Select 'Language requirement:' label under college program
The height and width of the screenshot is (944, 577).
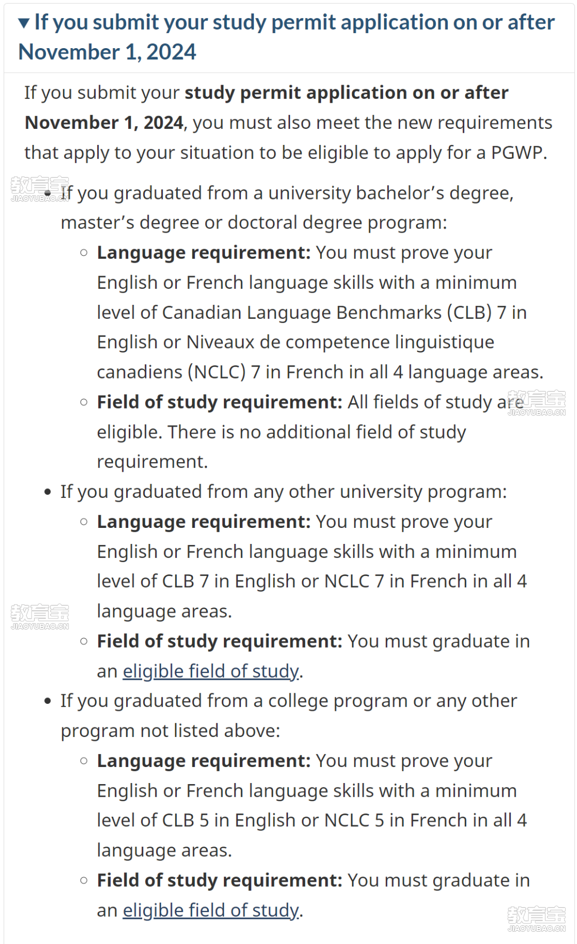click(x=204, y=761)
